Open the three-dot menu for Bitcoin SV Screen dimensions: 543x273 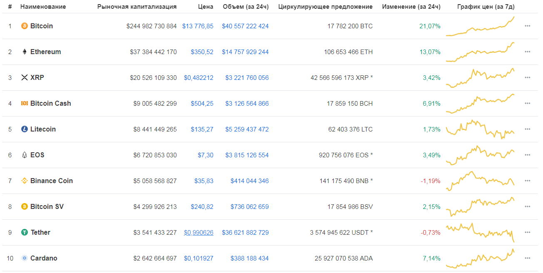click(x=528, y=206)
